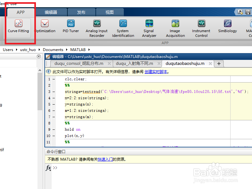Toggle breakpoint dash on line 9

click(54, 129)
